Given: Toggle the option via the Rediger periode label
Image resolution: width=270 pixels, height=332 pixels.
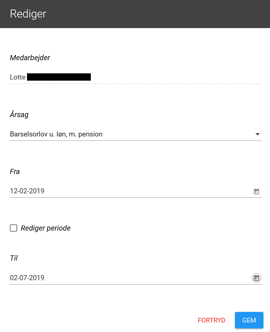Looking at the screenshot, I should tap(46, 228).
